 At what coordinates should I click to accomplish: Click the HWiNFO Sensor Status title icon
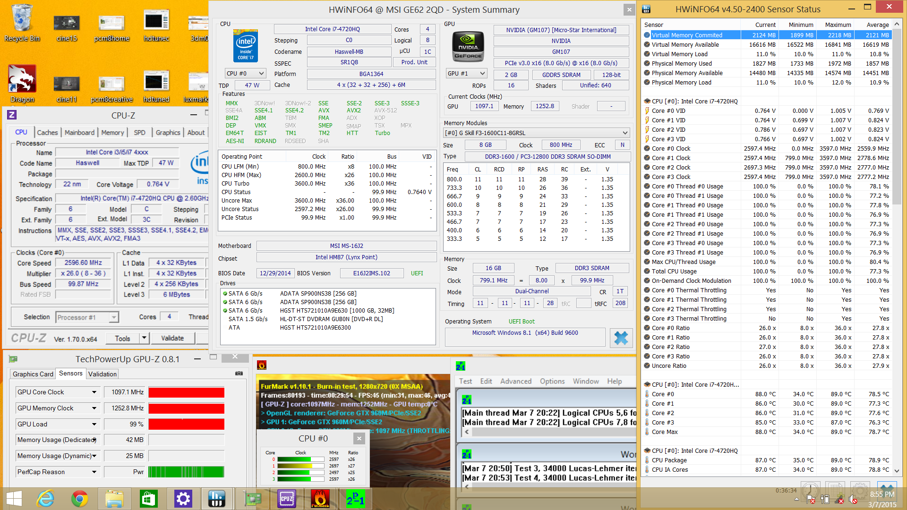[646, 9]
